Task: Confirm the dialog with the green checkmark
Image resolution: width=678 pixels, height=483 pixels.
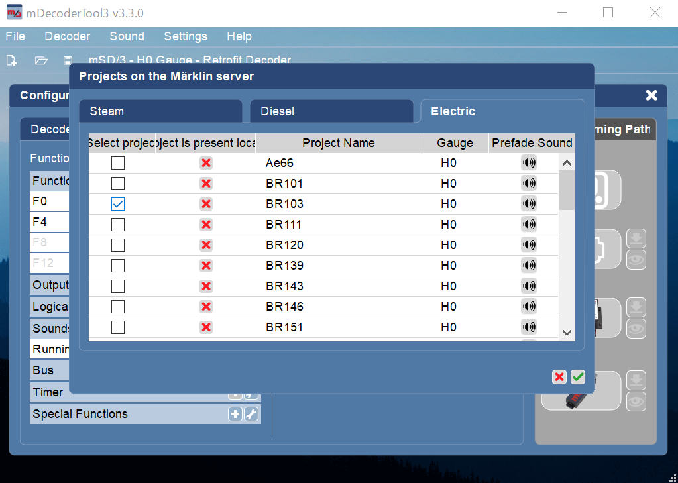Action: coord(578,377)
